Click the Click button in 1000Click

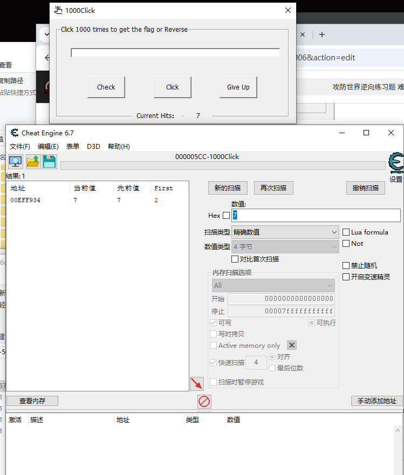pos(173,87)
